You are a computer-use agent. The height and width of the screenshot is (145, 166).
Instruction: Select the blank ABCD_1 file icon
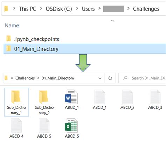[99, 97]
